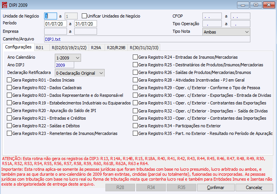Tick Gera Registro R34 Participações no Exterior
The height and width of the screenshot is (194, 277).
[135, 126]
